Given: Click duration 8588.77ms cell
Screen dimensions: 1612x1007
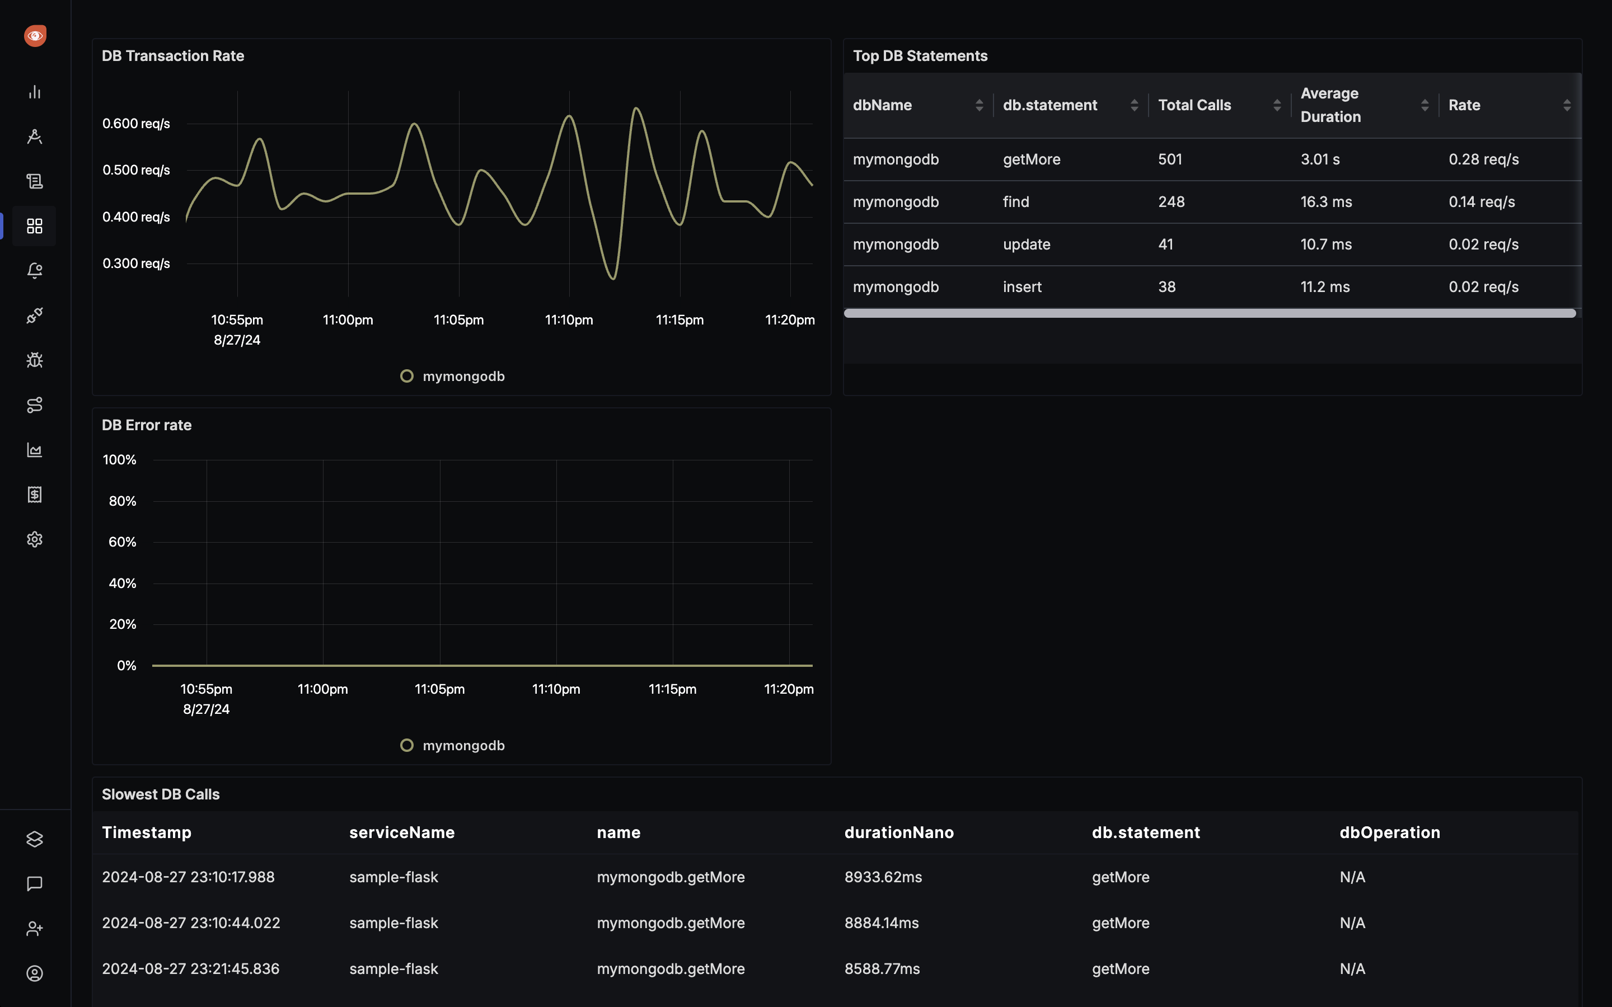Looking at the screenshot, I should 882,969.
